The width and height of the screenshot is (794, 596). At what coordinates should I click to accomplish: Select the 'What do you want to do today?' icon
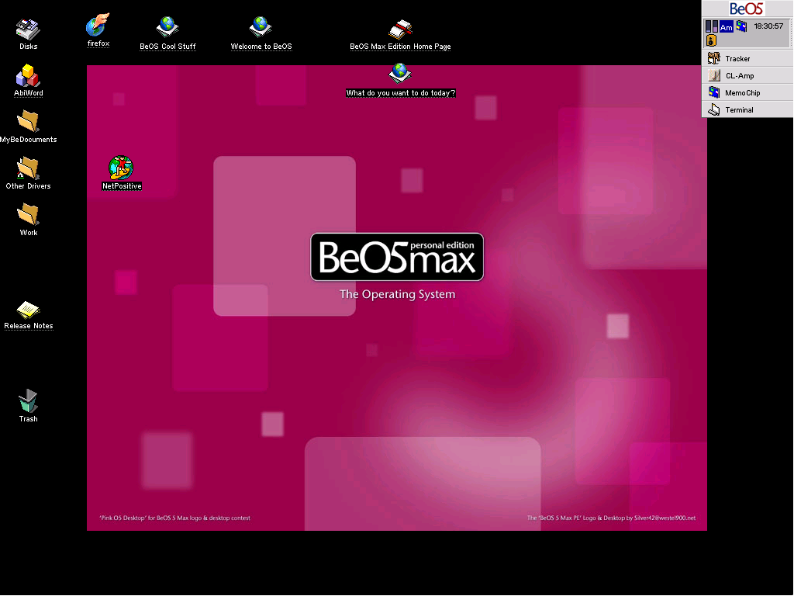pyautogui.click(x=399, y=74)
